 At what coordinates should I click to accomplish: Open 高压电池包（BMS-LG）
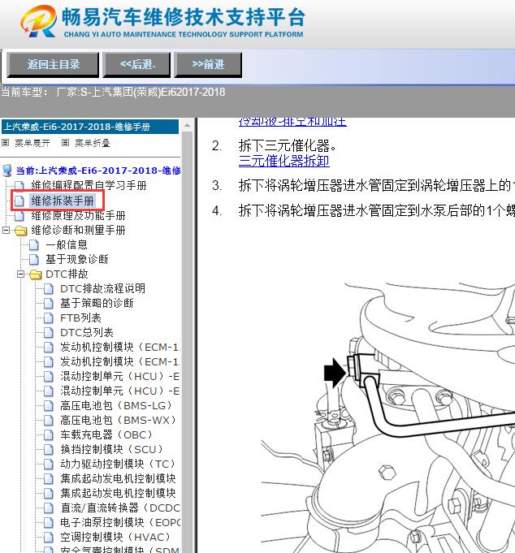pyautogui.click(x=116, y=405)
